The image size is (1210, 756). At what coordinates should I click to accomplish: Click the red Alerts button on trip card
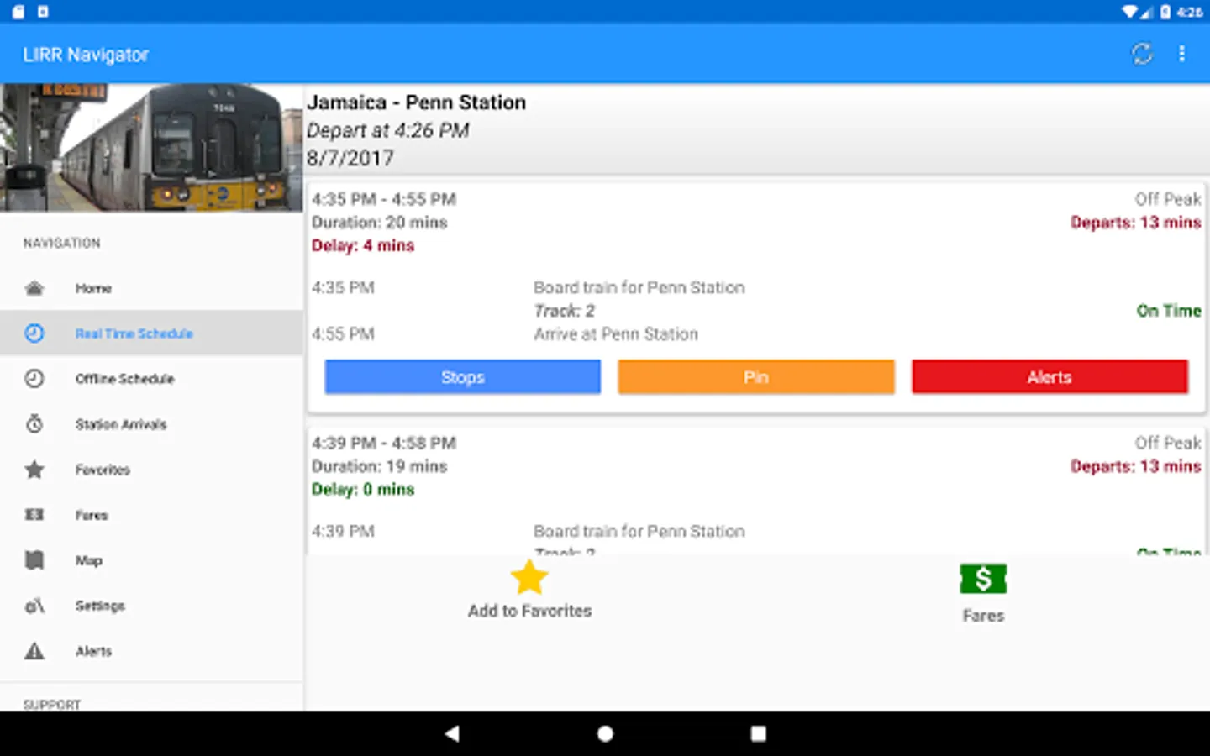1050,377
